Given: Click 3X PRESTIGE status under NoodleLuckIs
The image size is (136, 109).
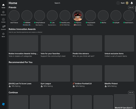Looking at the screenshot, I should click(x=65, y=25).
